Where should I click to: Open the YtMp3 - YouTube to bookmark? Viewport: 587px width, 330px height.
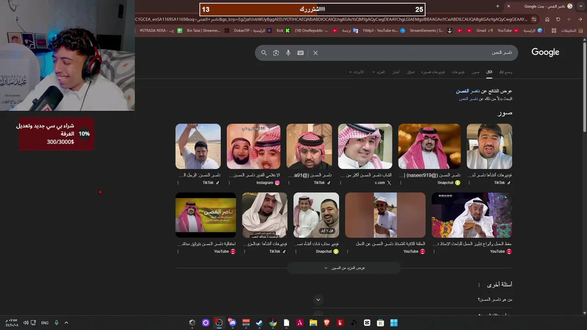click(383, 31)
